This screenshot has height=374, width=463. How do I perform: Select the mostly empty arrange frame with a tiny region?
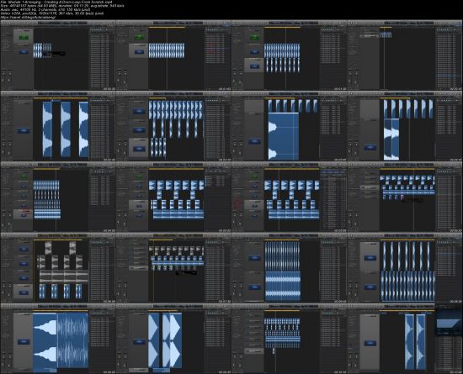point(405,55)
